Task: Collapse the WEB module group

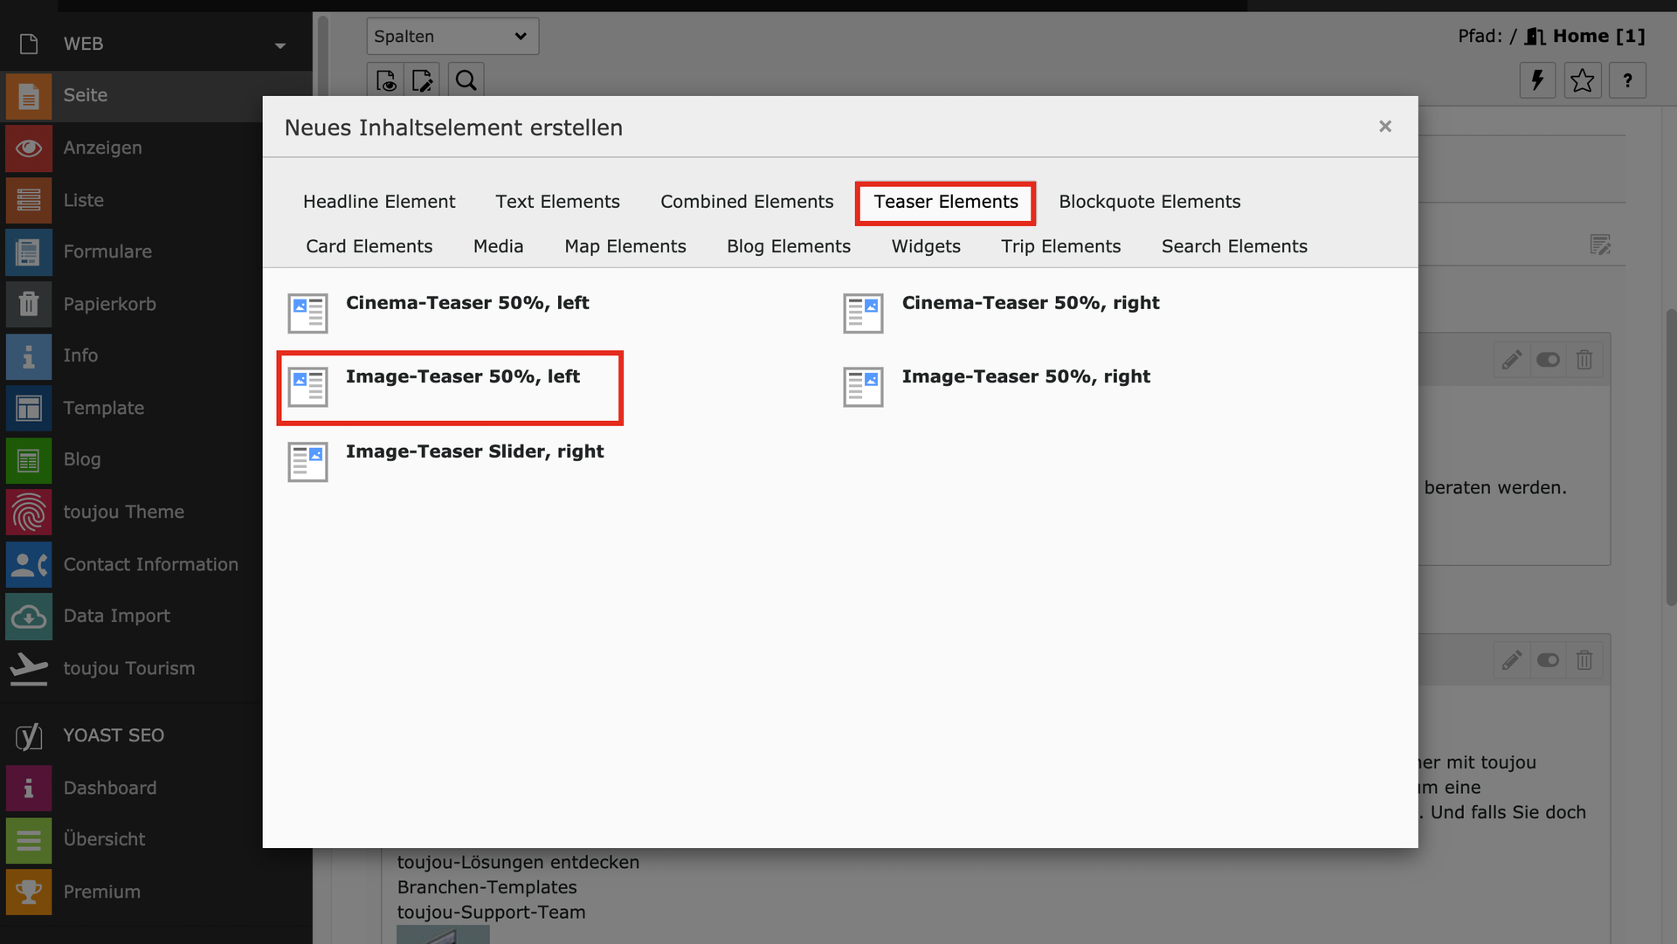Action: pyautogui.click(x=279, y=45)
